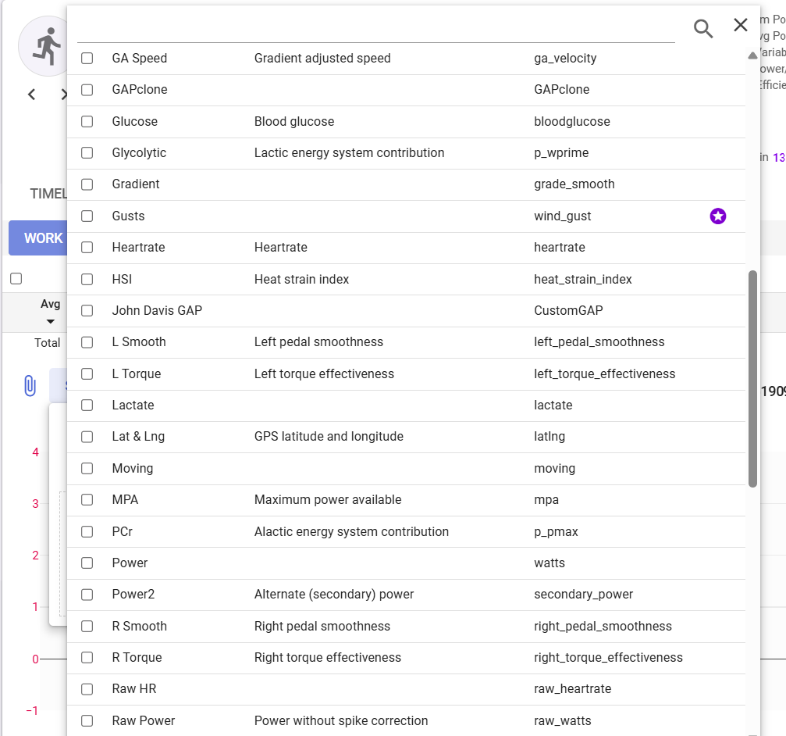Select the checkbox below the WORK tab
Image resolution: width=786 pixels, height=736 pixels.
tap(16, 278)
